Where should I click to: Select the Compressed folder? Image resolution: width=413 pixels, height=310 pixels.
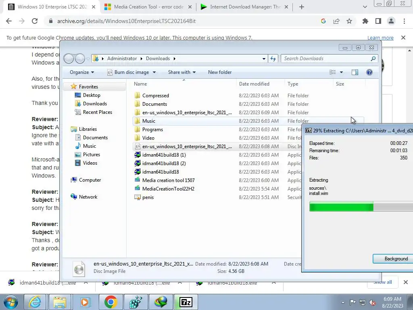pyautogui.click(x=155, y=95)
